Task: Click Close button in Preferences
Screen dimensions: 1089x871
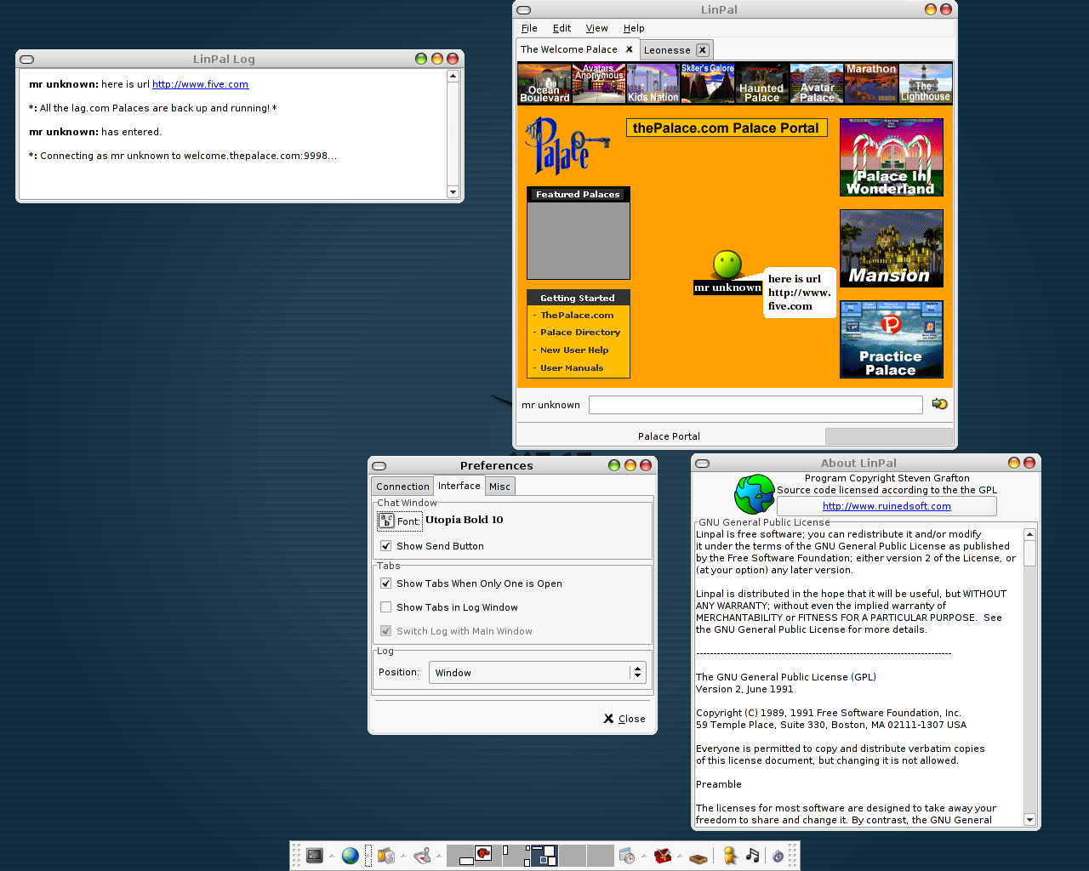Action: 624,719
